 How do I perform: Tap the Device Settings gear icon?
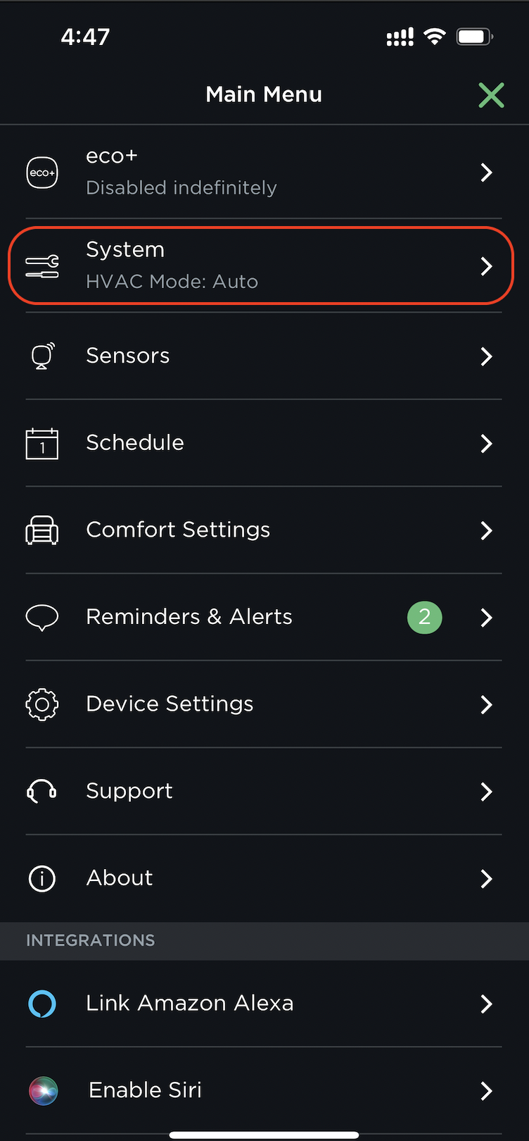tap(42, 704)
